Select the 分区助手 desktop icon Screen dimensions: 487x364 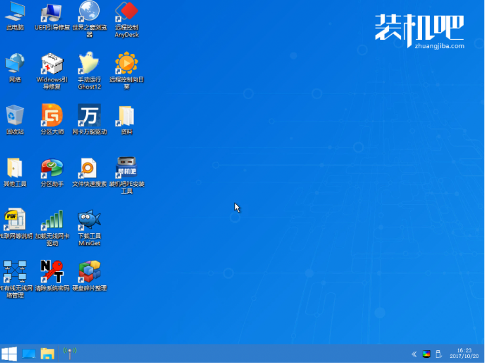pyautogui.click(x=52, y=168)
